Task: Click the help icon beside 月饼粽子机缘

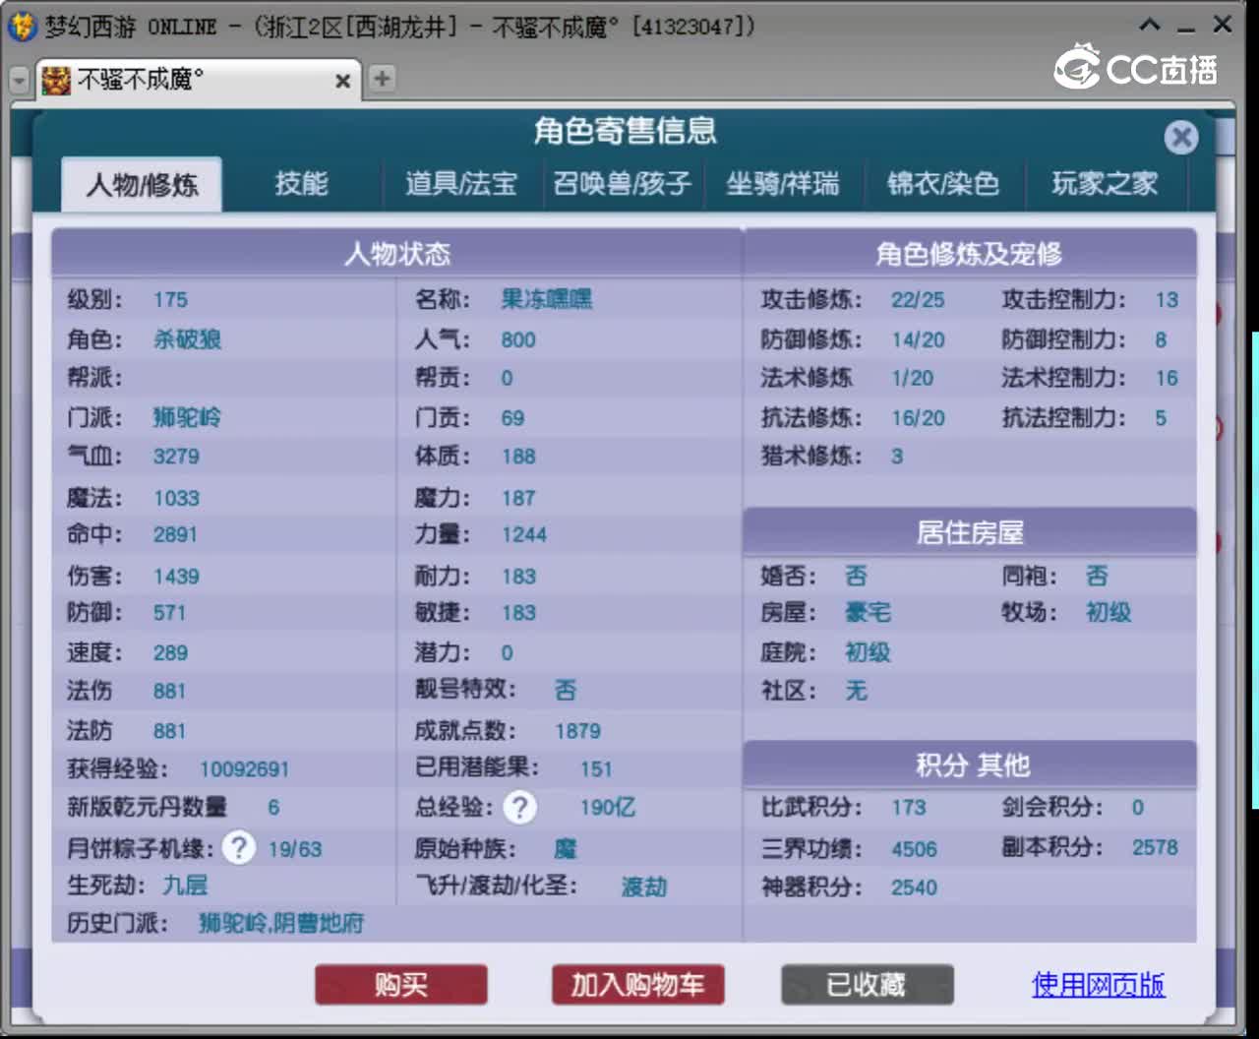Action: click(x=238, y=847)
